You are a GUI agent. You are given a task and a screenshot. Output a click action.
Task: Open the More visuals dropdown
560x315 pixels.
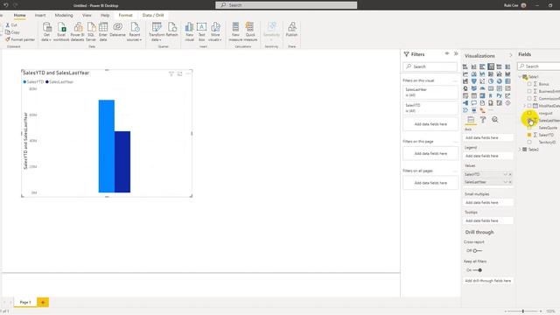[215, 31]
